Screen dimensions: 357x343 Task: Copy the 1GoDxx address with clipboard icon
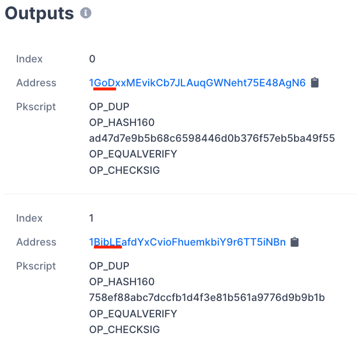pyautogui.click(x=315, y=83)
